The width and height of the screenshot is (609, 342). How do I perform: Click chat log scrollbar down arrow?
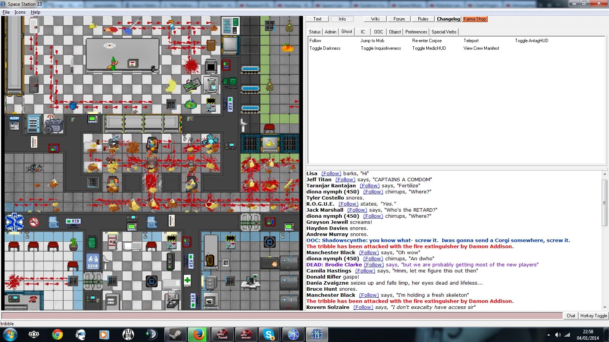[x=604, y=307]
